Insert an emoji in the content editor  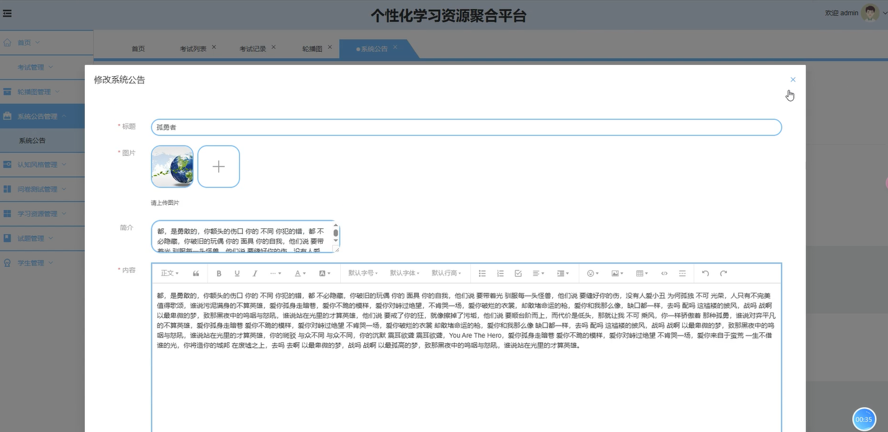pos(589,273)
